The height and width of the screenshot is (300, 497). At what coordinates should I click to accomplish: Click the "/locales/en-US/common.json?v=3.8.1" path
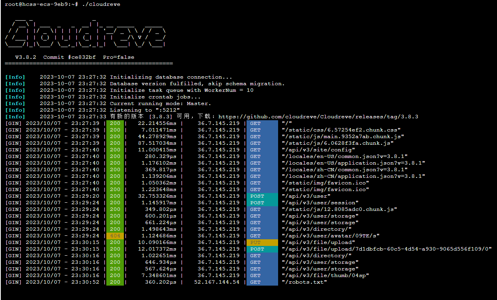click(345, 156)
